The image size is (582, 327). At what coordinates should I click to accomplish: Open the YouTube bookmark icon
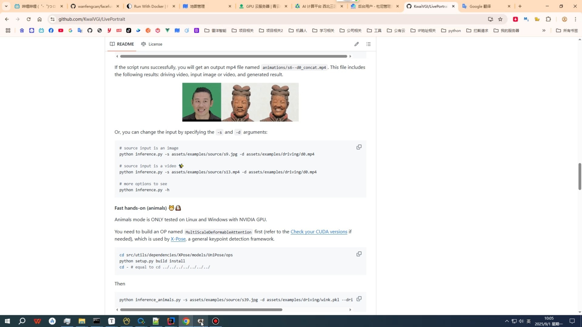(x=61, y=31)
